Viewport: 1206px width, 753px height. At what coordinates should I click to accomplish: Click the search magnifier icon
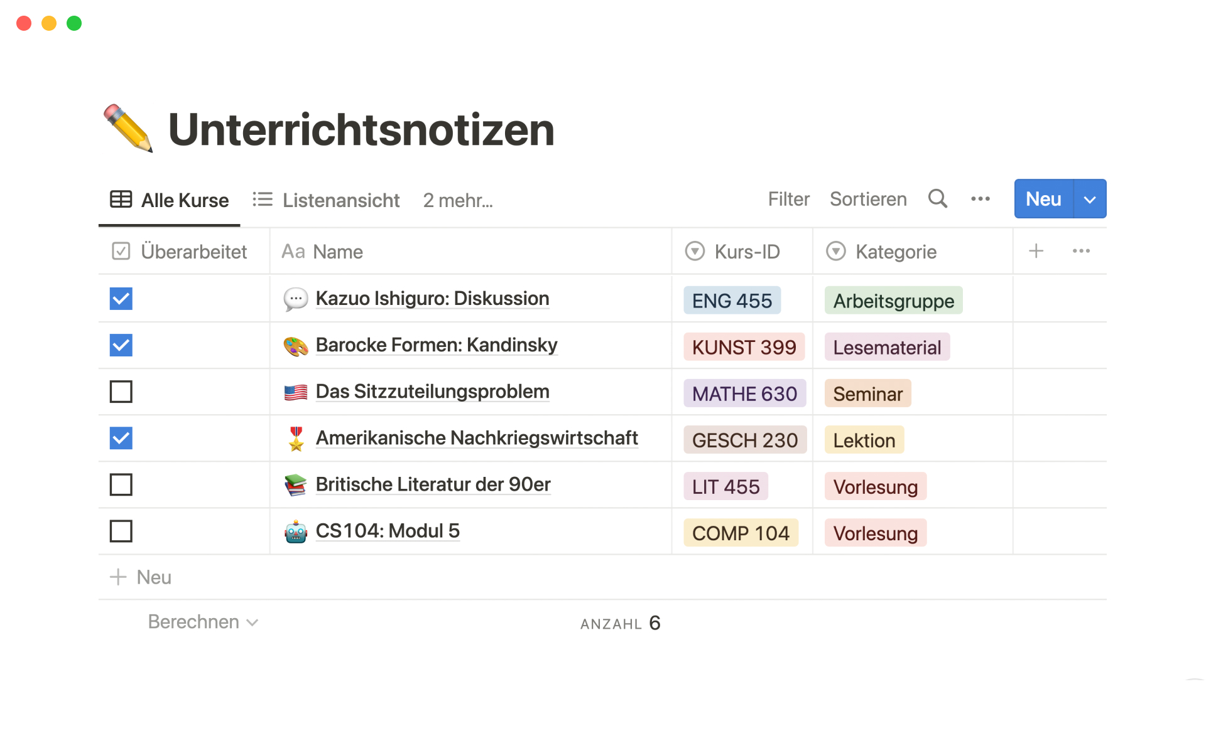[937, 199]
